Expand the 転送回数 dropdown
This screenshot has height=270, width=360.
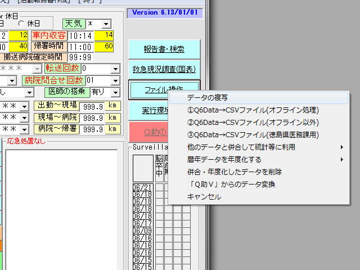pyautogui.click(x=115, y=69)
